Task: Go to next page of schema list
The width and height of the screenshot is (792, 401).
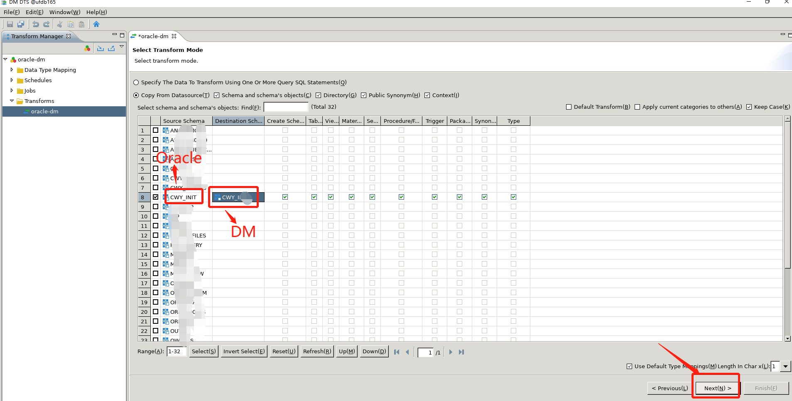Action: coord(451,352)
